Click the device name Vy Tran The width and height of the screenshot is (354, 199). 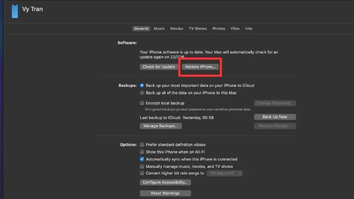pos(32,9)
